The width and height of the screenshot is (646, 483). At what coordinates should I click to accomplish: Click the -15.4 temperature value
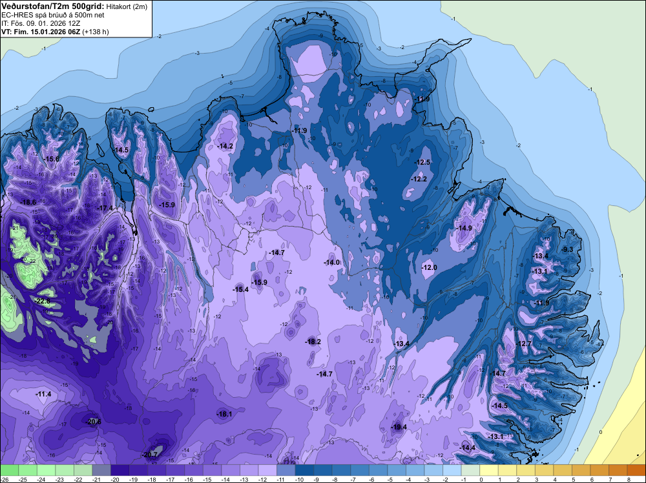pos(240,289)
